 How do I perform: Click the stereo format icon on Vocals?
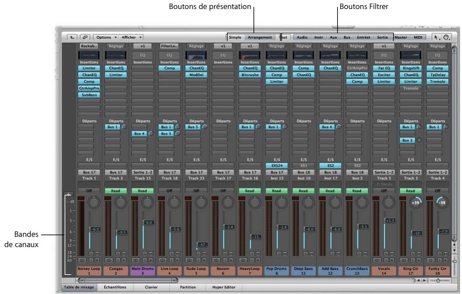click(x=377, y=261)
